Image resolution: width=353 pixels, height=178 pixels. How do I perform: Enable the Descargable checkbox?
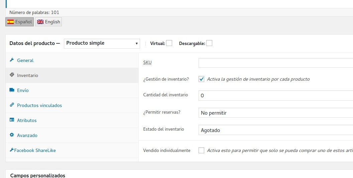(x=209, y=43)
